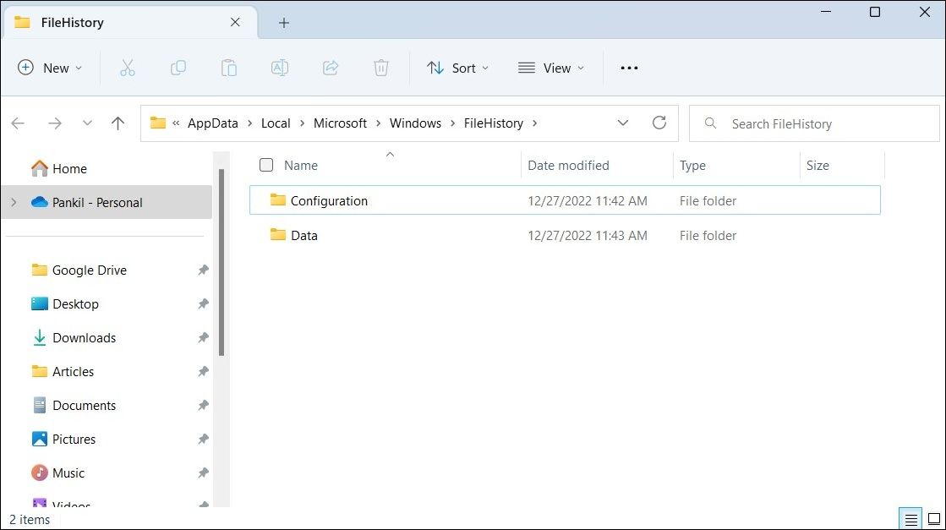Viewport: 946px width, 530px height.
Task: Click the Paste clipboard icon
Action: click(x=228, y=68)
